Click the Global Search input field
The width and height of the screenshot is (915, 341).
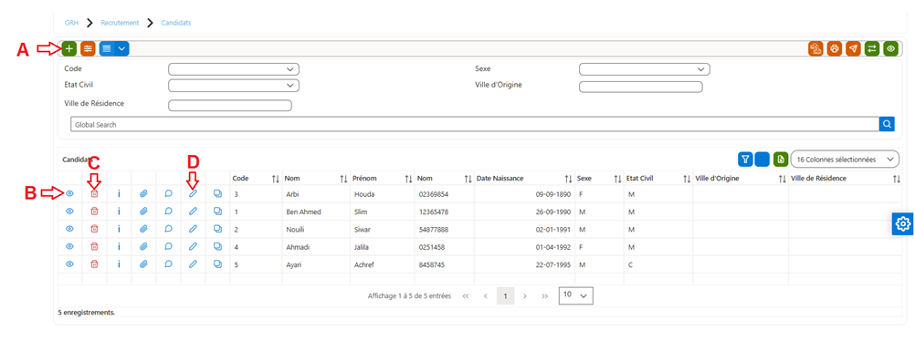[475, 124]
